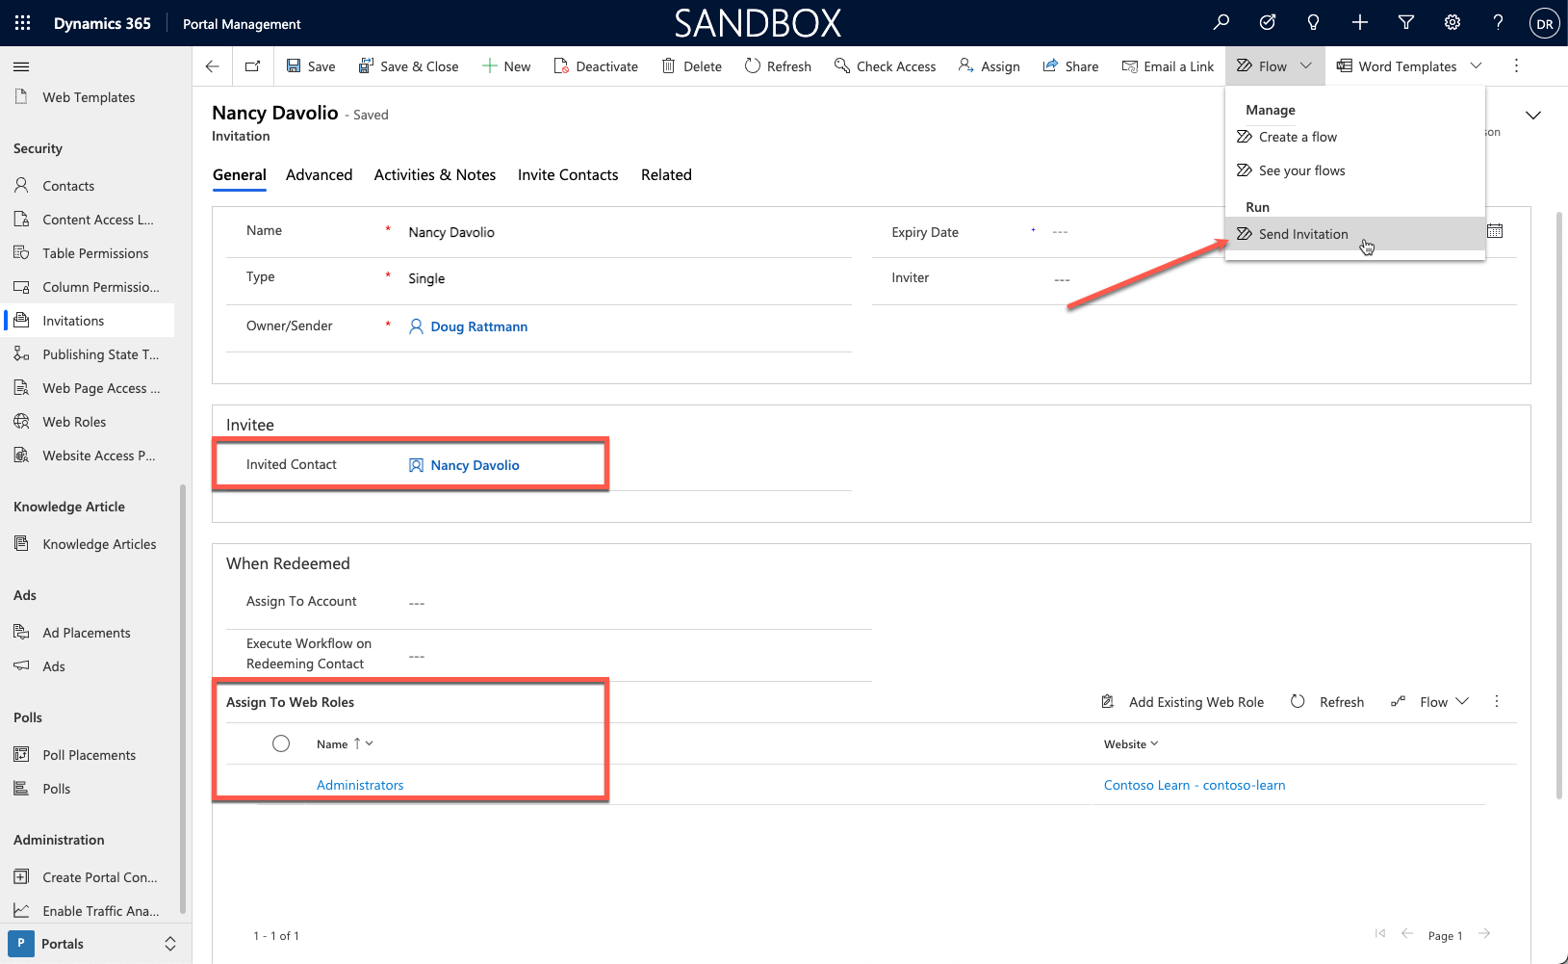The image size is (1568, 964).
Task: Refresh the Web Roles subgrid
Action: point(1327,702)
